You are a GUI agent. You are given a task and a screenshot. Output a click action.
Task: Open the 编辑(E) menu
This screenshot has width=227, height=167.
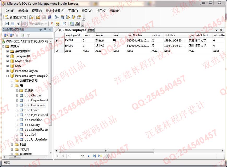coord(23,11)
